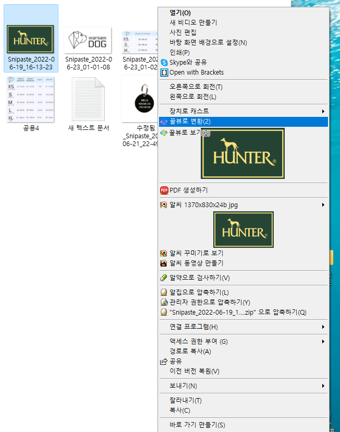The width and height of the screenshot is (340, 432).
Task: Click the colorful 꿀뷰로 보기 icon
Action: tap(164, 133)
